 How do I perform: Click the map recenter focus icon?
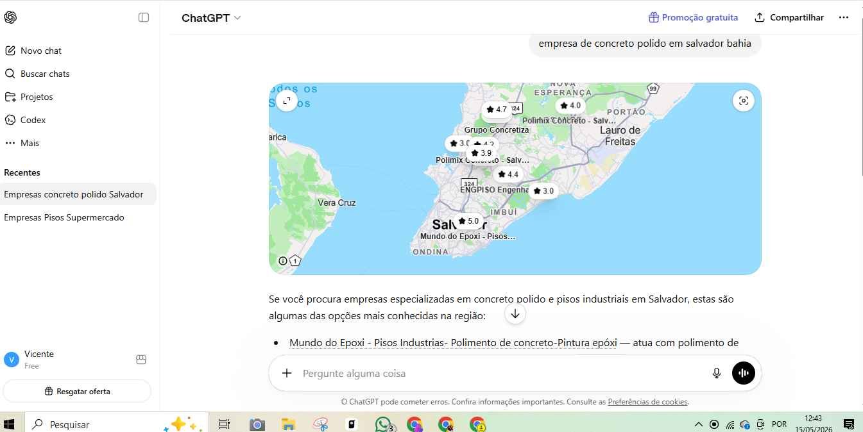pos(743,101)
